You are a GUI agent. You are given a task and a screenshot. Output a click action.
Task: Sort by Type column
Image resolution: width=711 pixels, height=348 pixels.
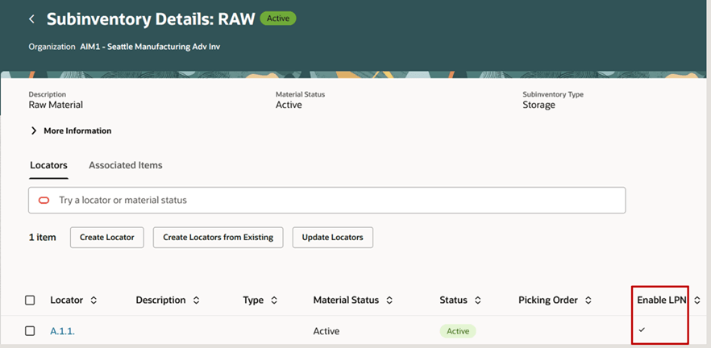tap(274, 300)
